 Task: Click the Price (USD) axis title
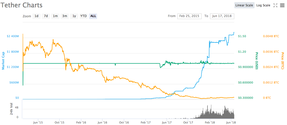click(x=257, y=61)
